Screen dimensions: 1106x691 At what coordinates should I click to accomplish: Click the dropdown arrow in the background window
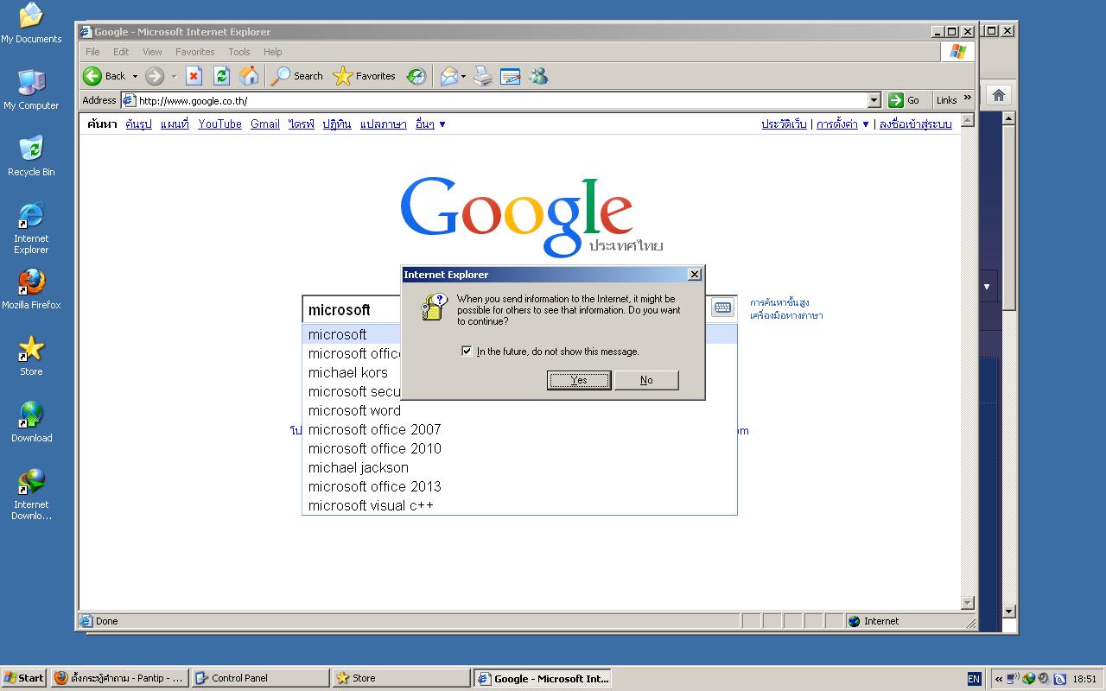[x=987, y=287]
